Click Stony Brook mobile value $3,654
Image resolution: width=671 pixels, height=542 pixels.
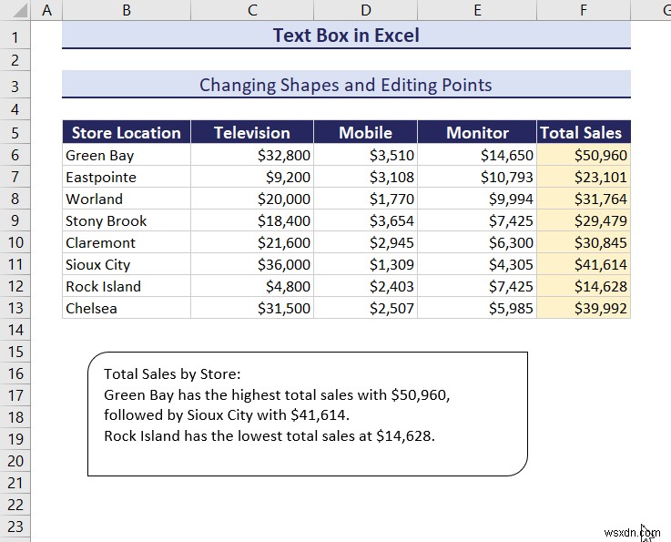365,220
